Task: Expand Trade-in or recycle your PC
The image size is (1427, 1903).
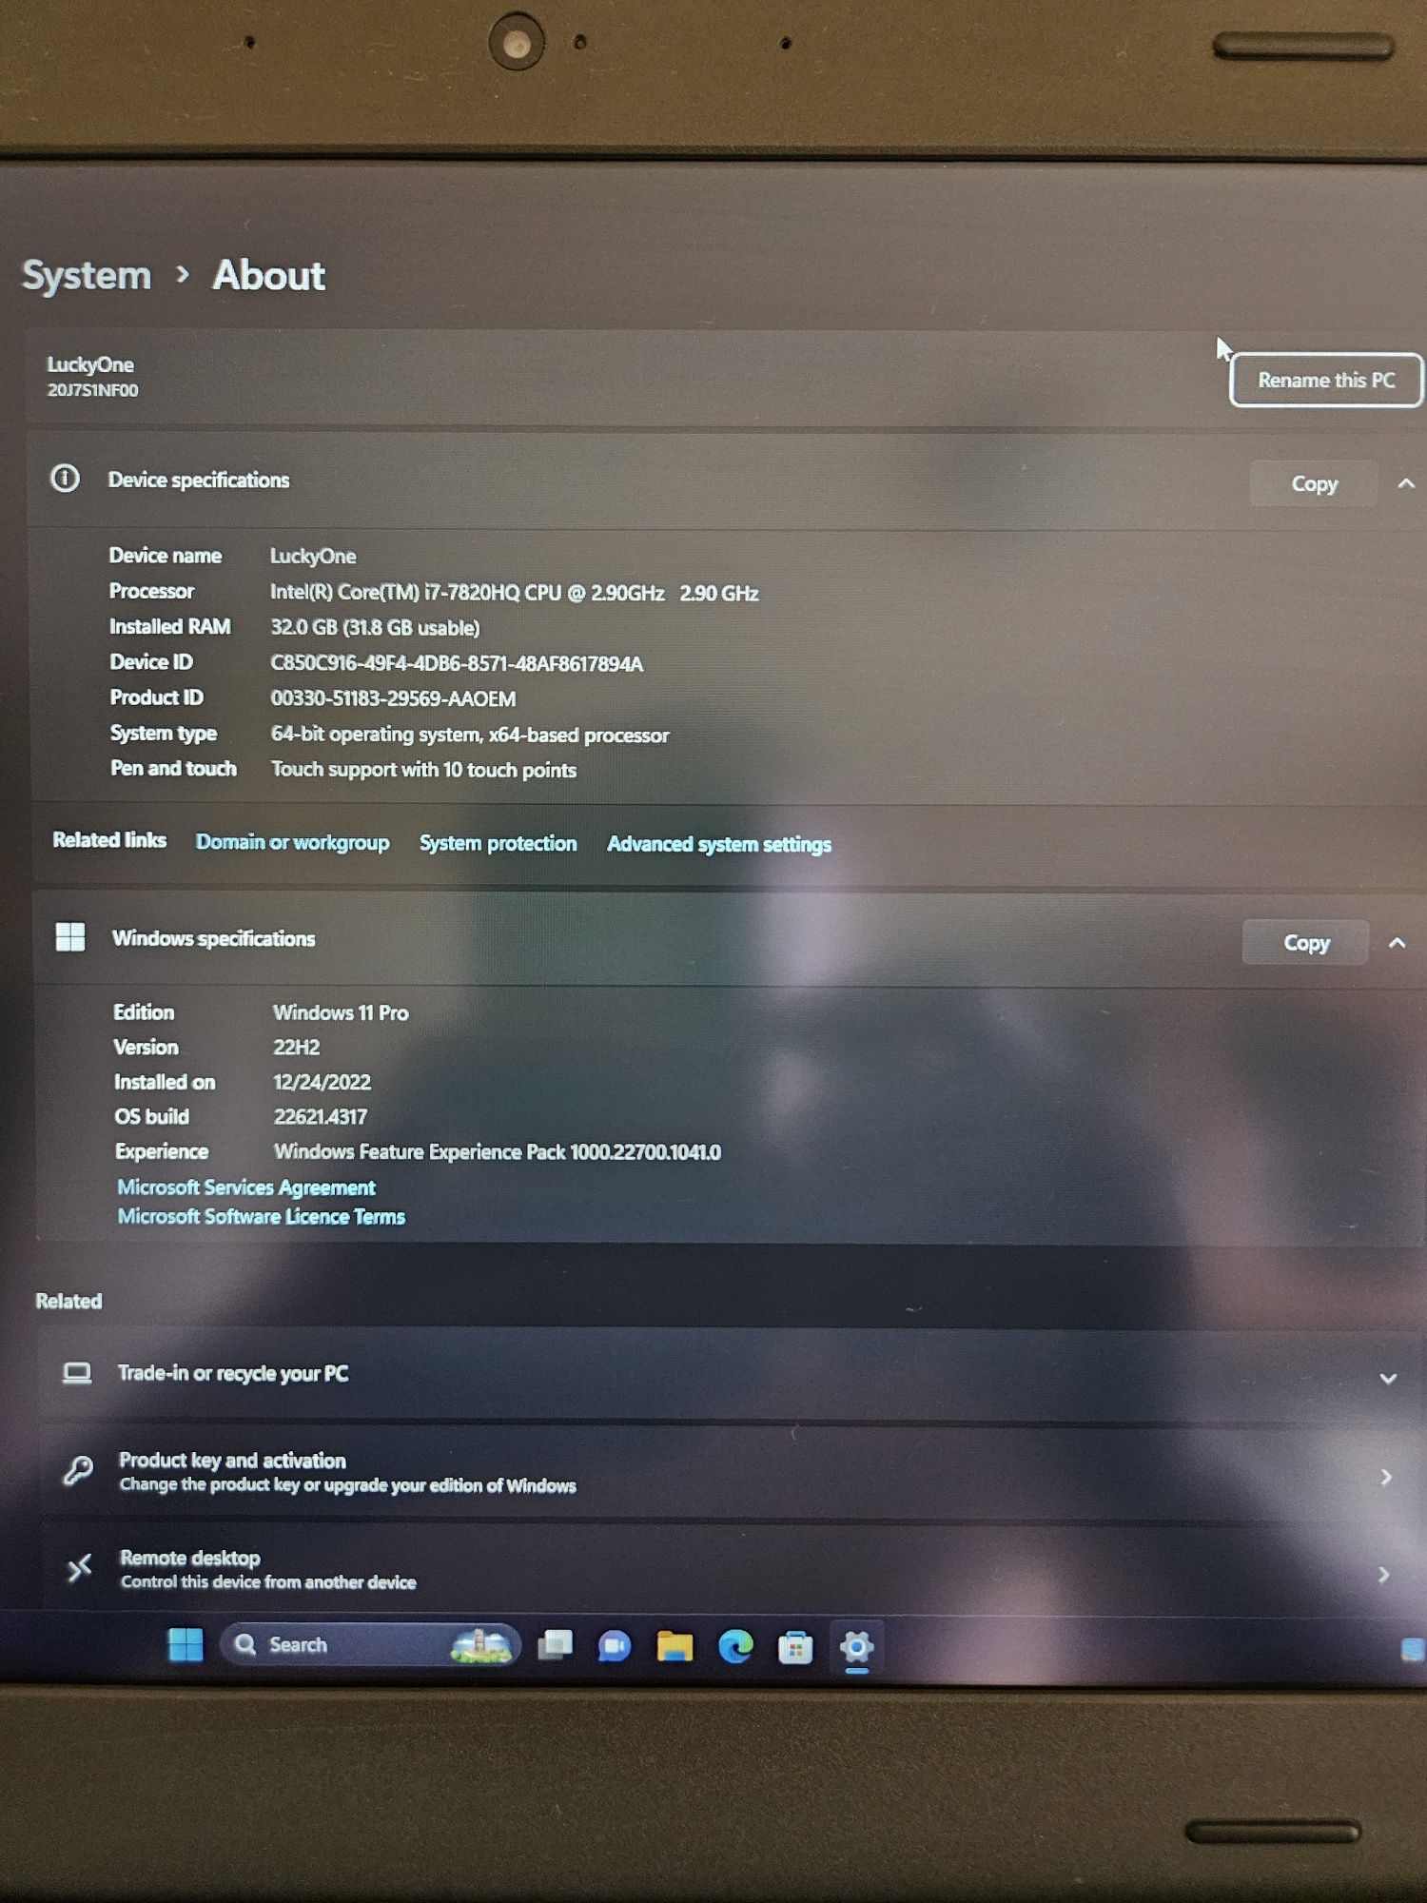Action: pos(1389,1379)
